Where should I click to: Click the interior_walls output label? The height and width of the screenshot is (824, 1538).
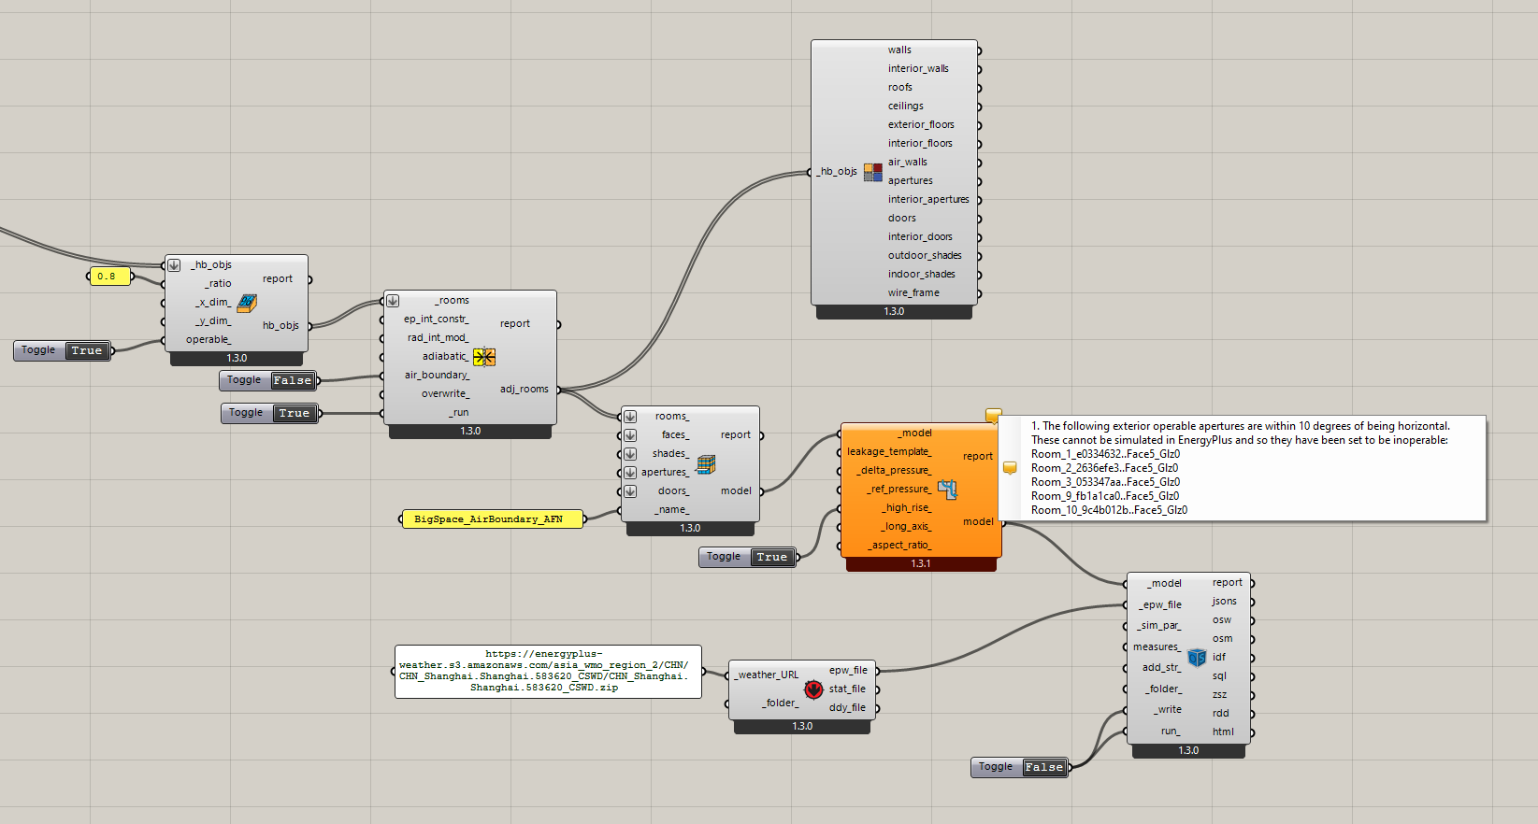918,69
